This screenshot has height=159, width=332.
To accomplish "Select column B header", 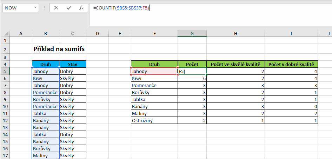I will pos(46,33).
